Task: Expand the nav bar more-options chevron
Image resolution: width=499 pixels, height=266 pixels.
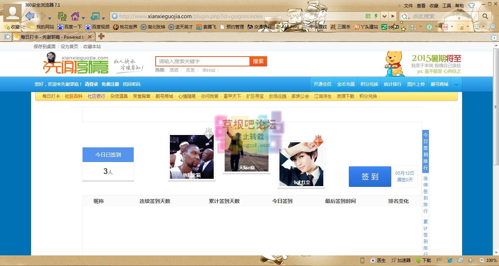Action: point(456,84)
